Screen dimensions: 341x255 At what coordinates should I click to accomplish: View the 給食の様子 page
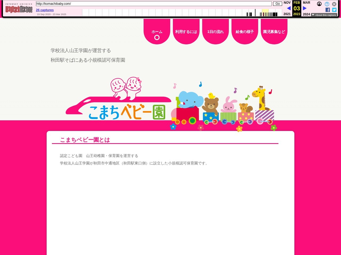click(245, 32)
